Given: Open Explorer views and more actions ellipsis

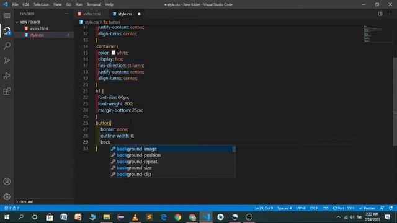Looking at the screenshot, I should click(x=66, y=14).
